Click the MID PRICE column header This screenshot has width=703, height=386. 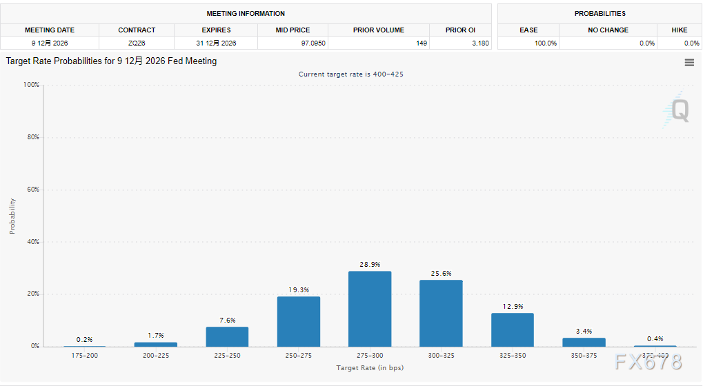(293, 30)
